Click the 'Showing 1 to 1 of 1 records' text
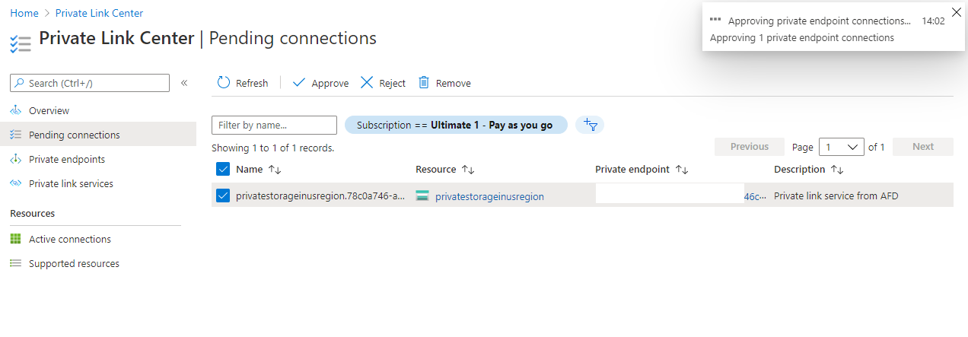The width and height of the screenshot is (968, 337). tap(272, 148)
